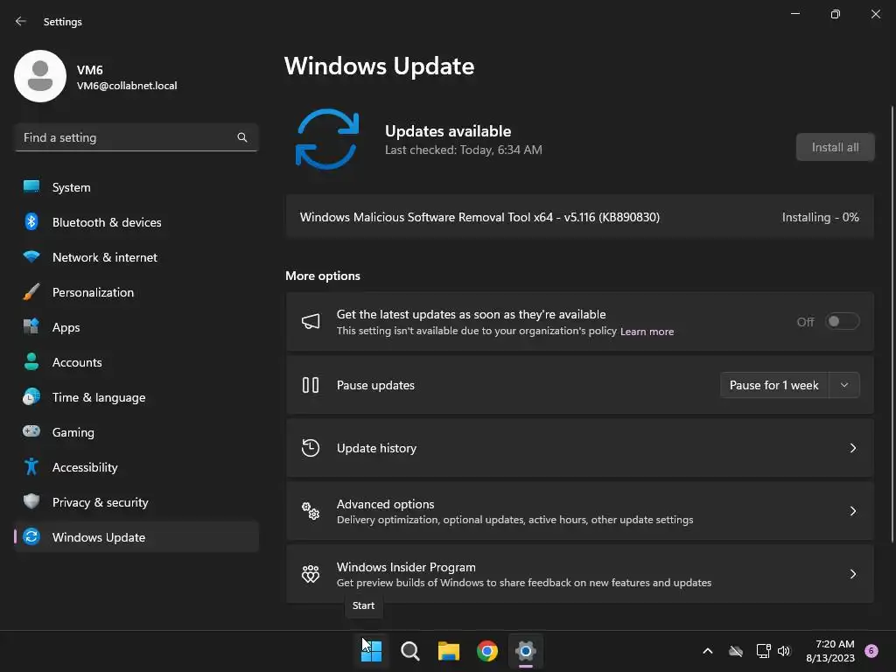Screen dimensions: 896x672
Task: Open the Learn more link
Action: [647, 332]
